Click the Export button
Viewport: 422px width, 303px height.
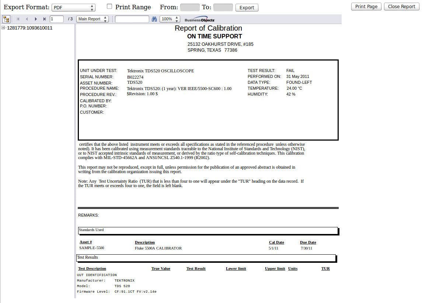(x=247, y=7)
